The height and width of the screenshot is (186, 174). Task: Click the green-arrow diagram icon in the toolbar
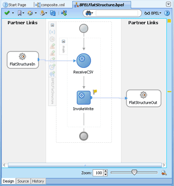pos(64,13)
